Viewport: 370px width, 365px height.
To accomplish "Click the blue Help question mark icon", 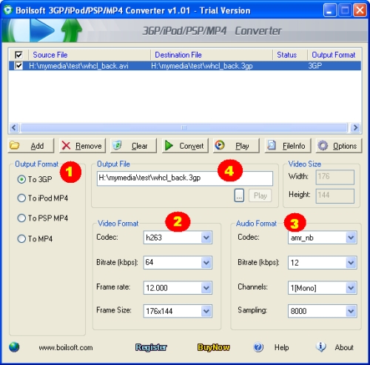I will [x=258, y=347].
